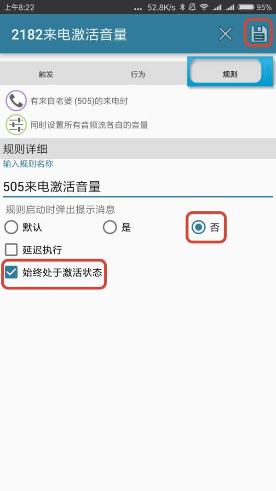The height and width of the screenshot is (491, 276).
Task: Save the rule with floppy disk icon
Action: 259,34
